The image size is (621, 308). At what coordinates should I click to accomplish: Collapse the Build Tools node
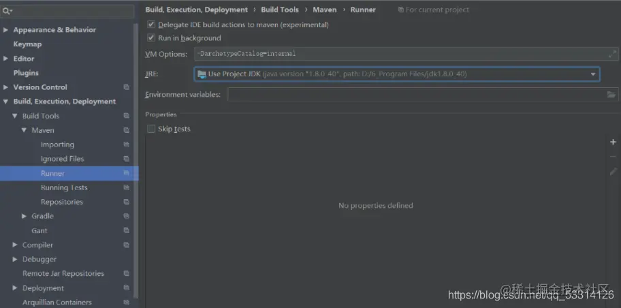(15, 116)
